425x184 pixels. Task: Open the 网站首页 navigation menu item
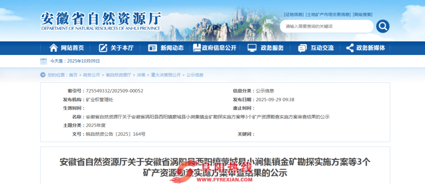point(72,48)
